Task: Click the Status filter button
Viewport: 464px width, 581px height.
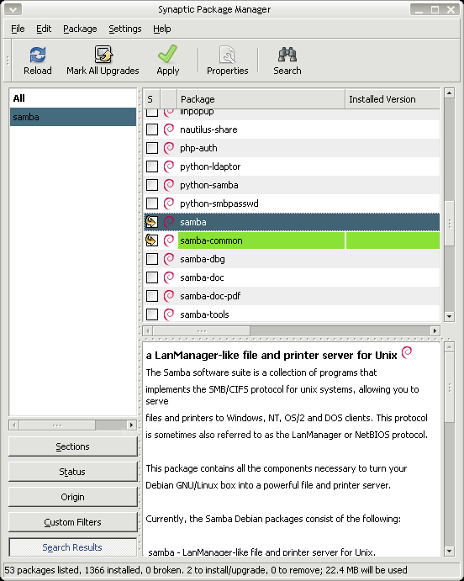Action: coord(72,472)
